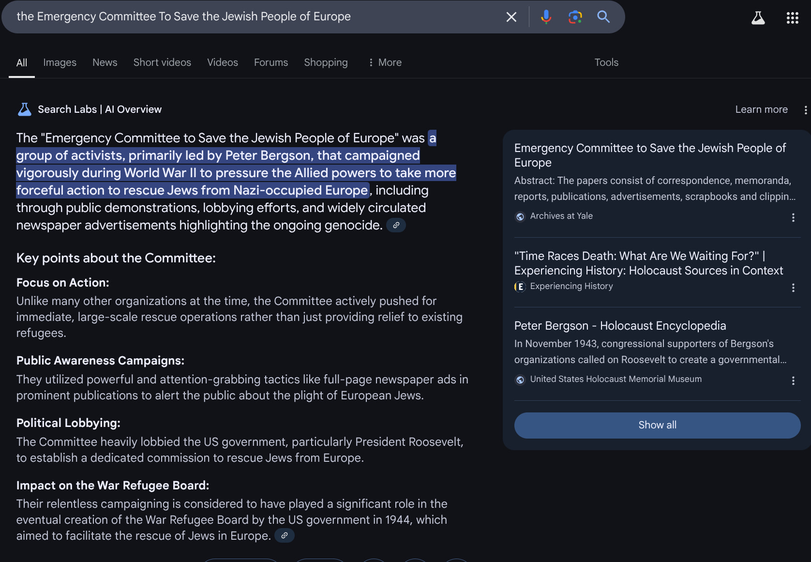This screenshot has height=562, width=811.
Task: Open options menu for Archives at Yale result
Action: pos(793,217)
